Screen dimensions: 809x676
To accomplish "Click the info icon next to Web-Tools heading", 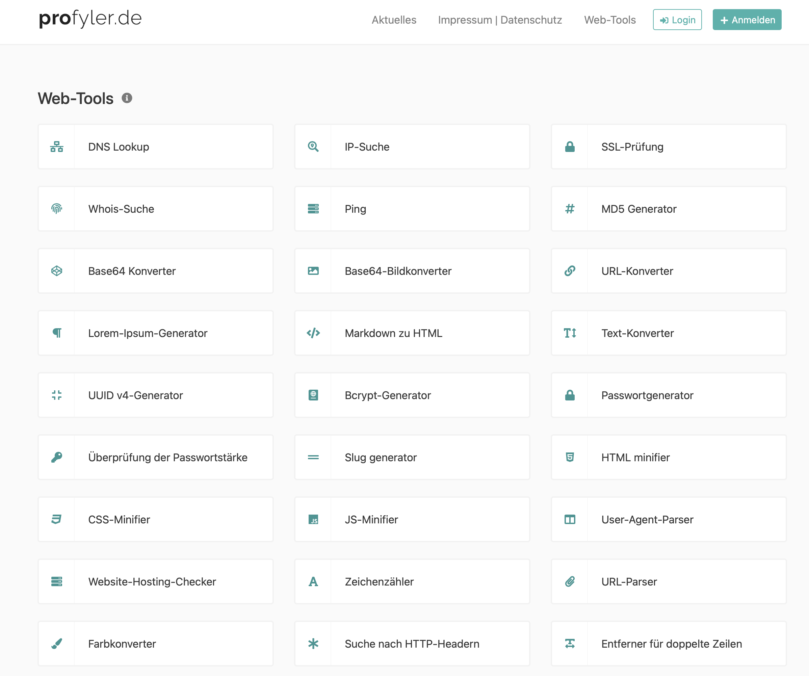I will (x=127, y=98).
